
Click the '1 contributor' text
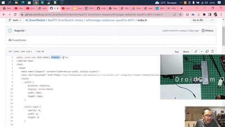[17, 40]
